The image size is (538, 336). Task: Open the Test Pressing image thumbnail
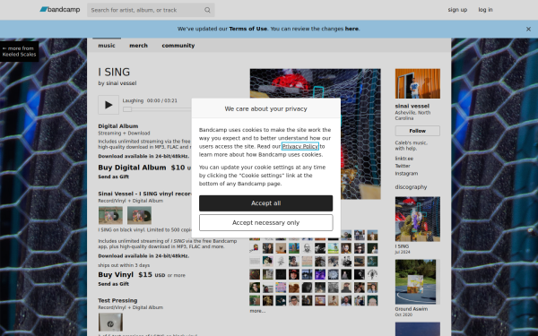point(110,322)
